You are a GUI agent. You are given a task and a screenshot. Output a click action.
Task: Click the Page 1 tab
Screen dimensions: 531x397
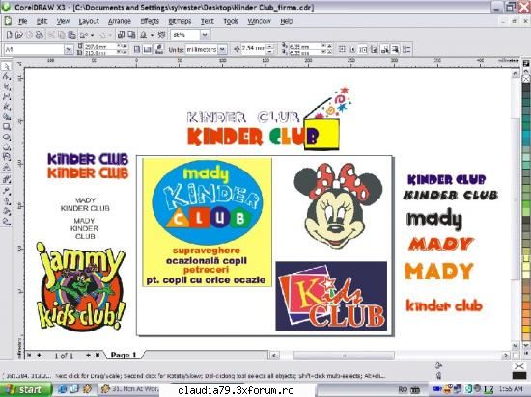124,355
